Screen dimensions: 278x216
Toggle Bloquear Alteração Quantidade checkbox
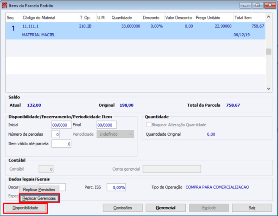coord(149,125)
